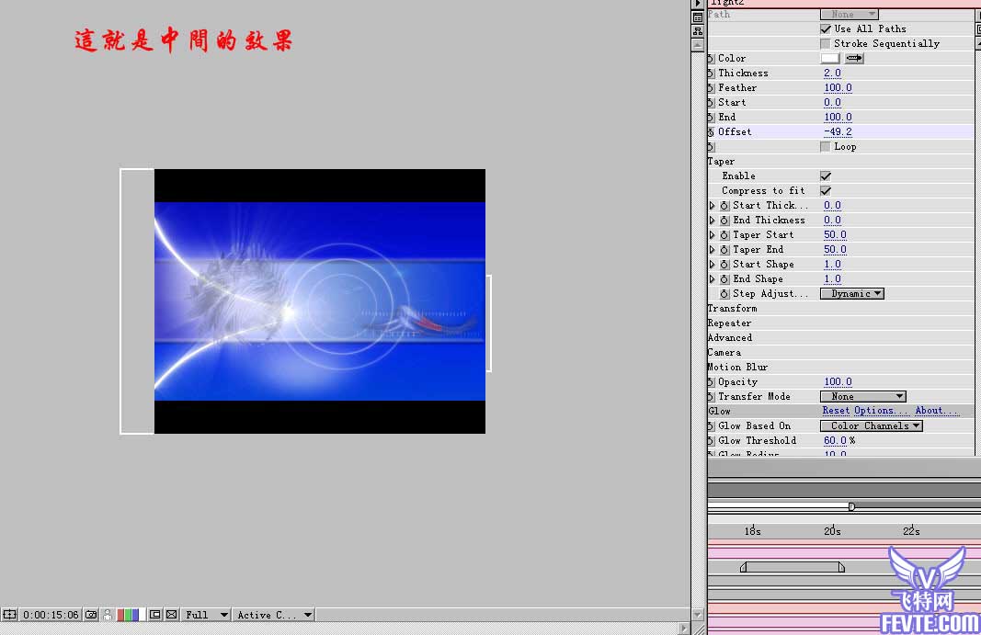This screenshot has height=635, width=981.
Task: Open the Path dropdown set to None
Action: coord(850,15)
